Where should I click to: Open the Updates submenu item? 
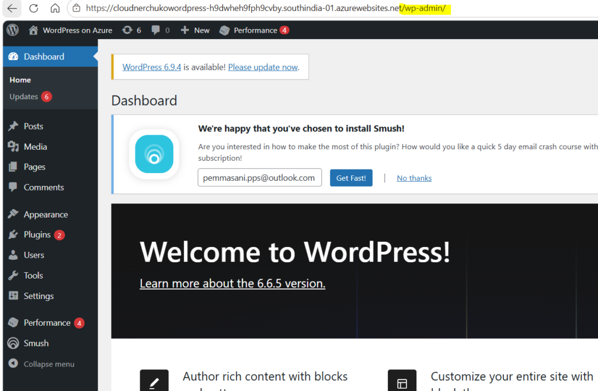tap(23, 97)
